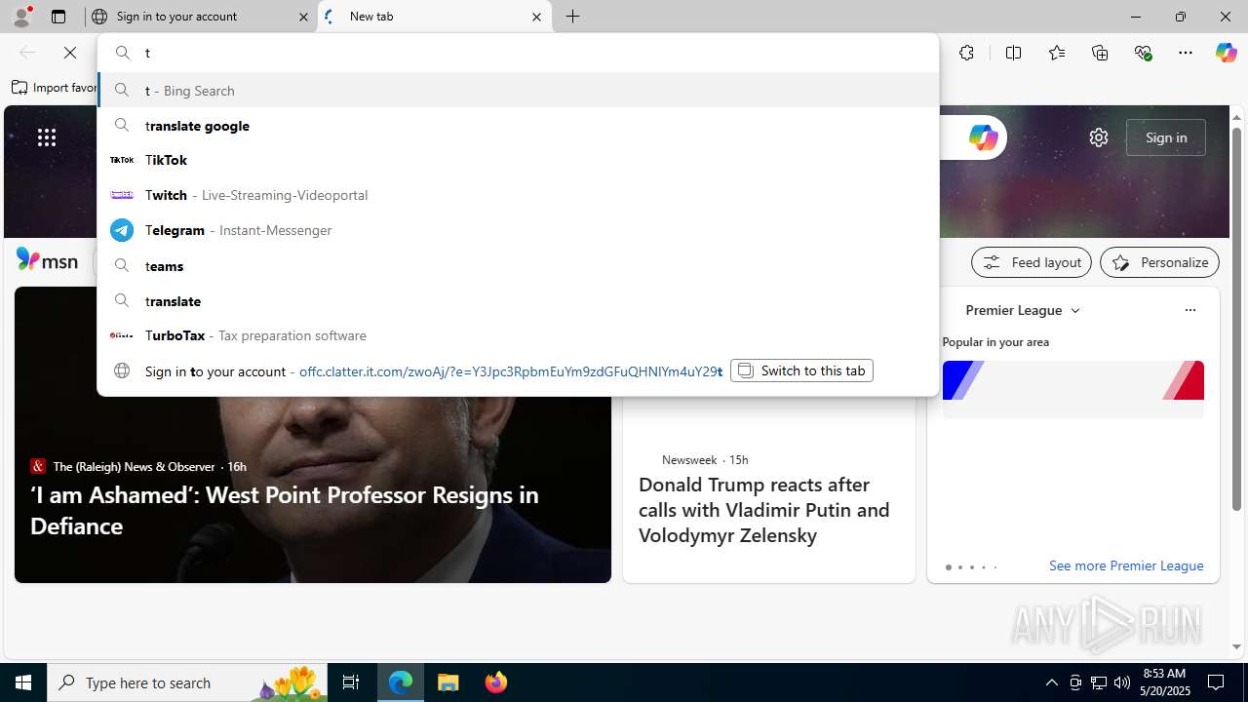1248x702 pixels.
Task: Toggle split screen view
Action: (1013, 53)
